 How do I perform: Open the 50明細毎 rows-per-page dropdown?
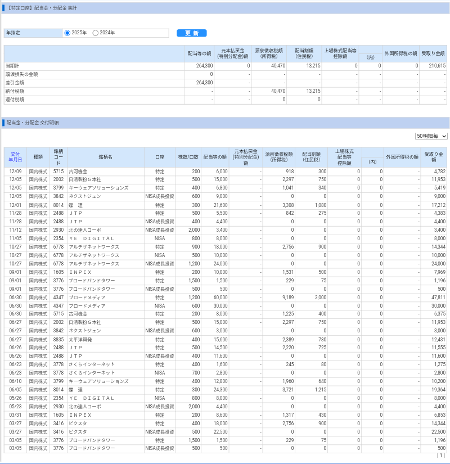click(431, 136)
